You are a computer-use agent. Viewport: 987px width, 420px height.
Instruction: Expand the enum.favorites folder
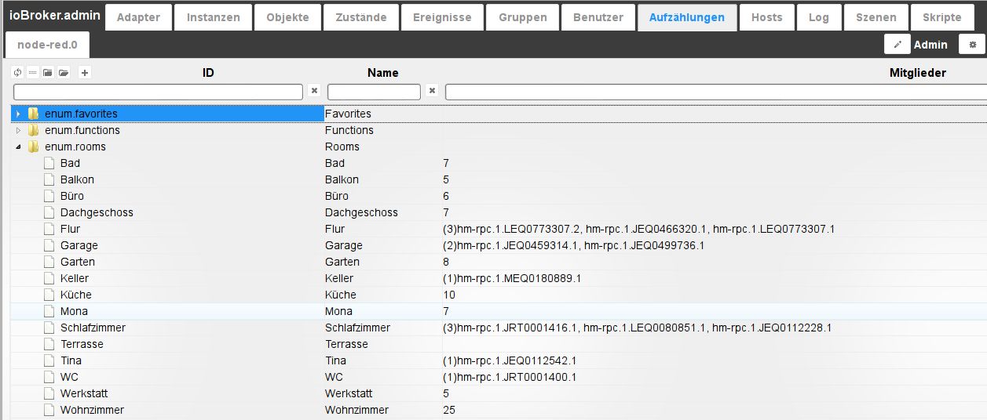pos(19,114)
